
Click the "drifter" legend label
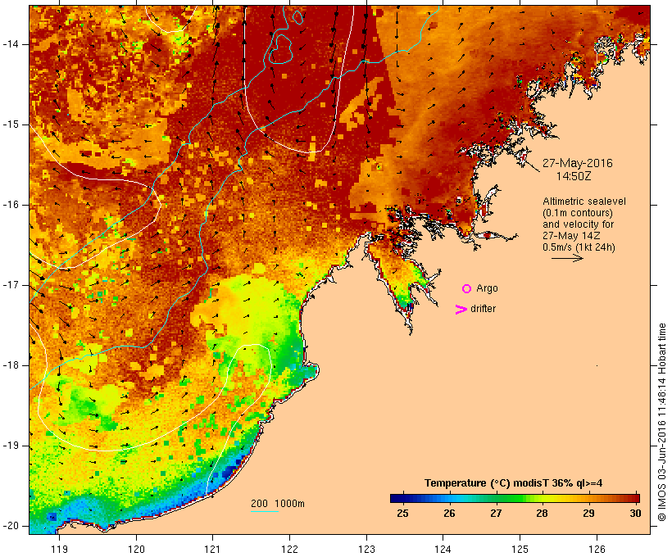coord(483,309)
